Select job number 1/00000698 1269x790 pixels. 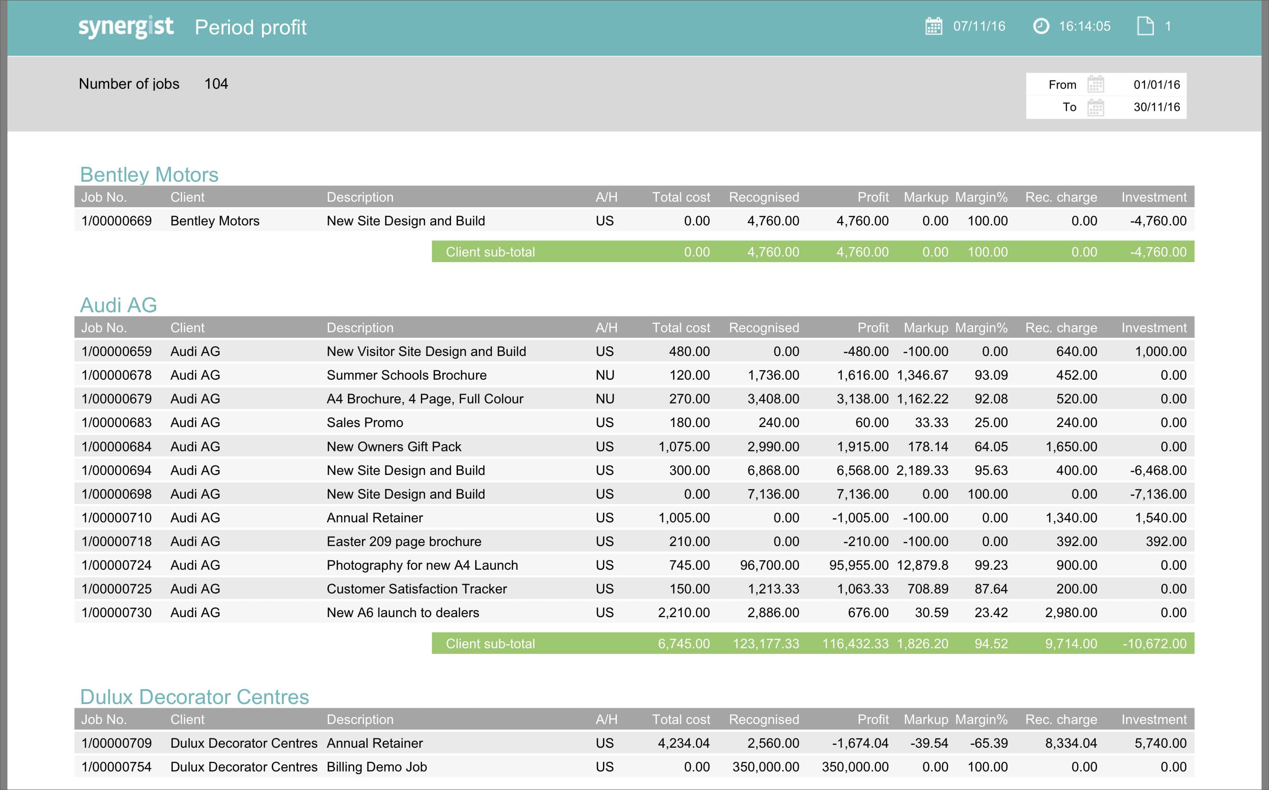coord(117,494)
